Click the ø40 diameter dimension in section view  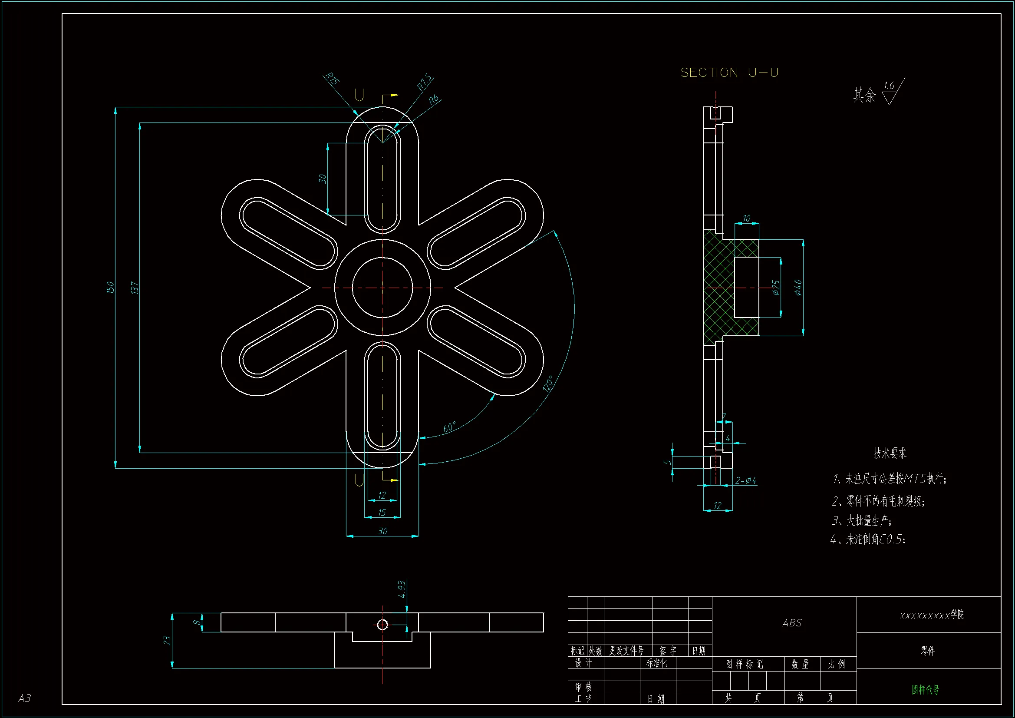798,288
